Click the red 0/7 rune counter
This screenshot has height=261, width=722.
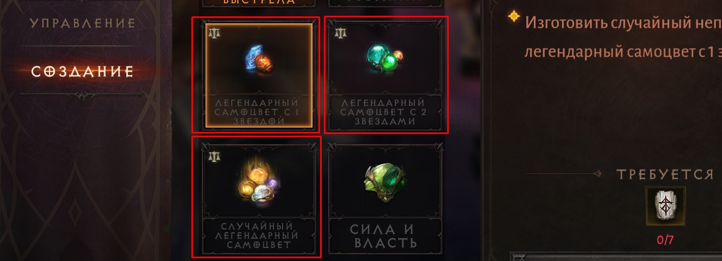(665, 240)
